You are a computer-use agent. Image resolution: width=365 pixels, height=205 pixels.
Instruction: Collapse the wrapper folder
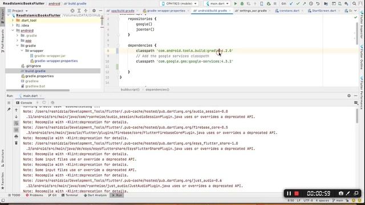22,51
